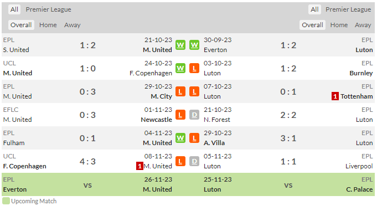Click the W badge for Fulham vs M. United
The height and width of the screenshot is (216, 377).
180,138
